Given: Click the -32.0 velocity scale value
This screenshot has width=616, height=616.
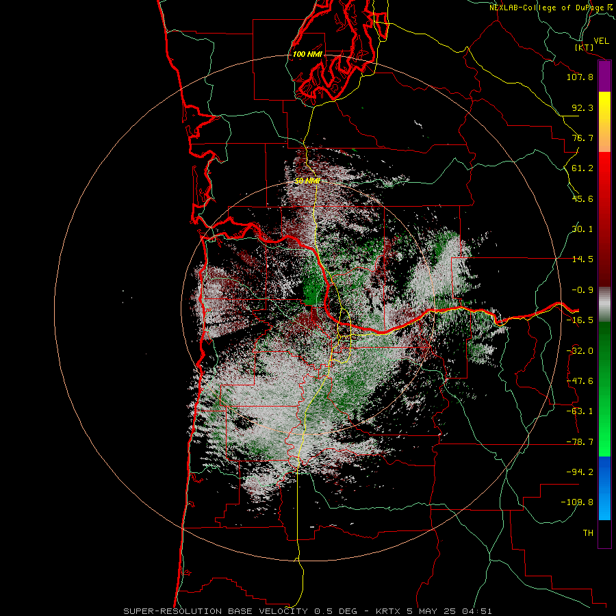Looking at the screenshot, I should 580,351.
